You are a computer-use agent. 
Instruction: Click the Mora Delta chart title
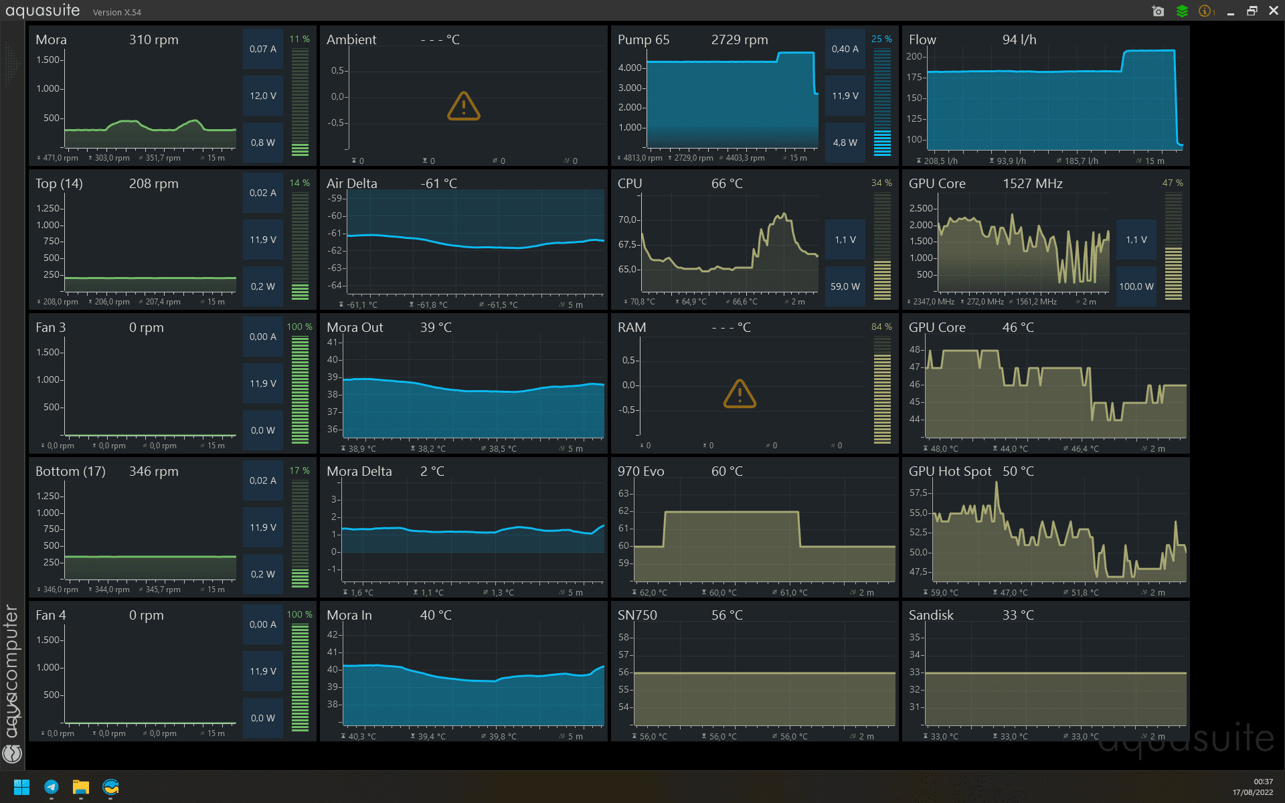pos(359,471)
